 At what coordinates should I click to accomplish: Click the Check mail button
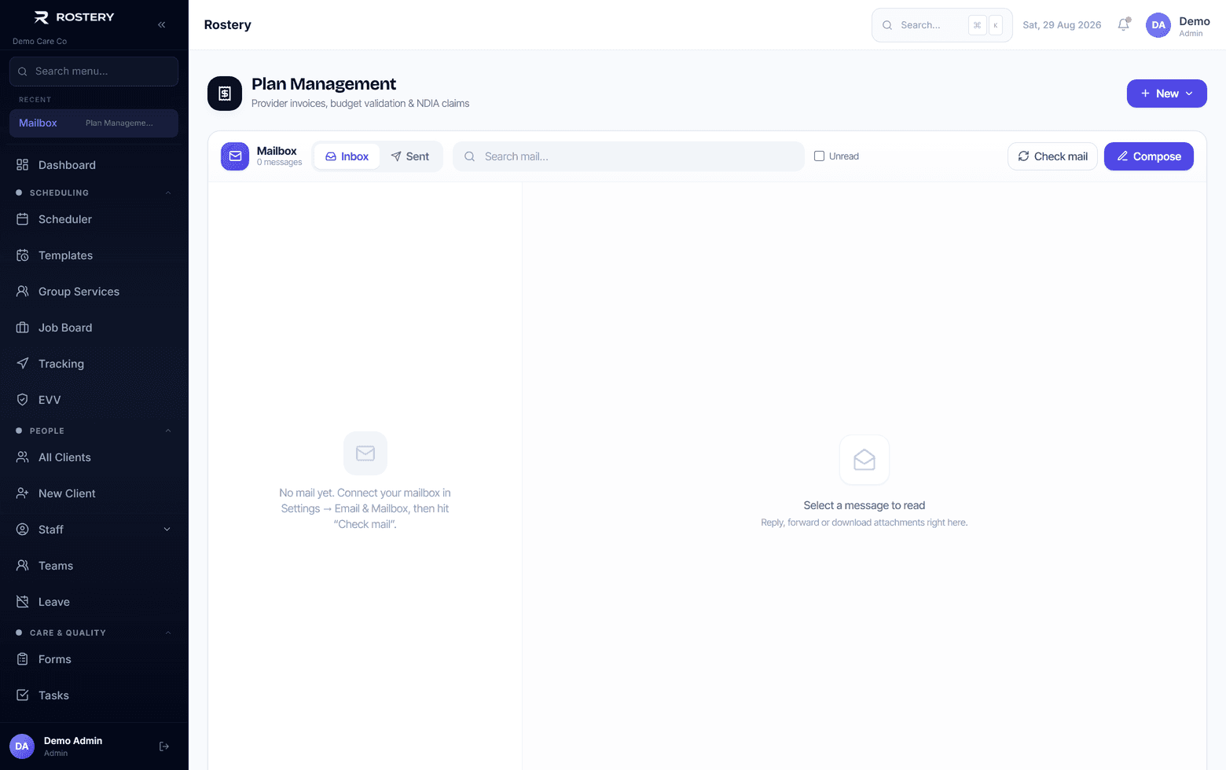tap(1052, 156)
